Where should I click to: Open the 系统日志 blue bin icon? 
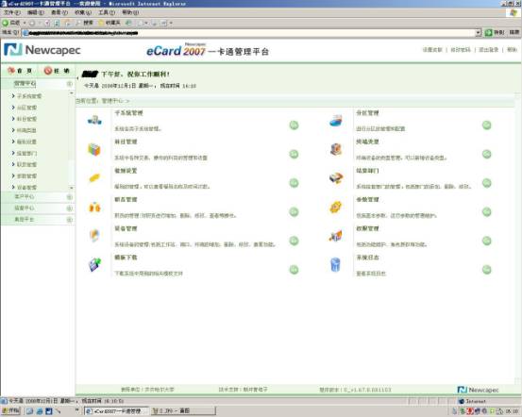336,265
